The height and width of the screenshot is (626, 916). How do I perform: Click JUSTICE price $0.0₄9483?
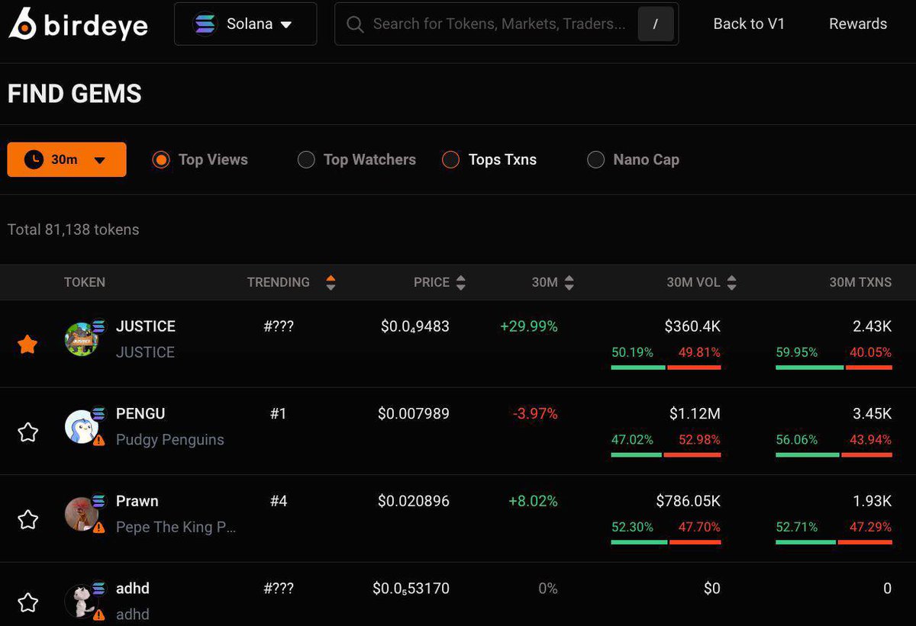coord(415,326)
